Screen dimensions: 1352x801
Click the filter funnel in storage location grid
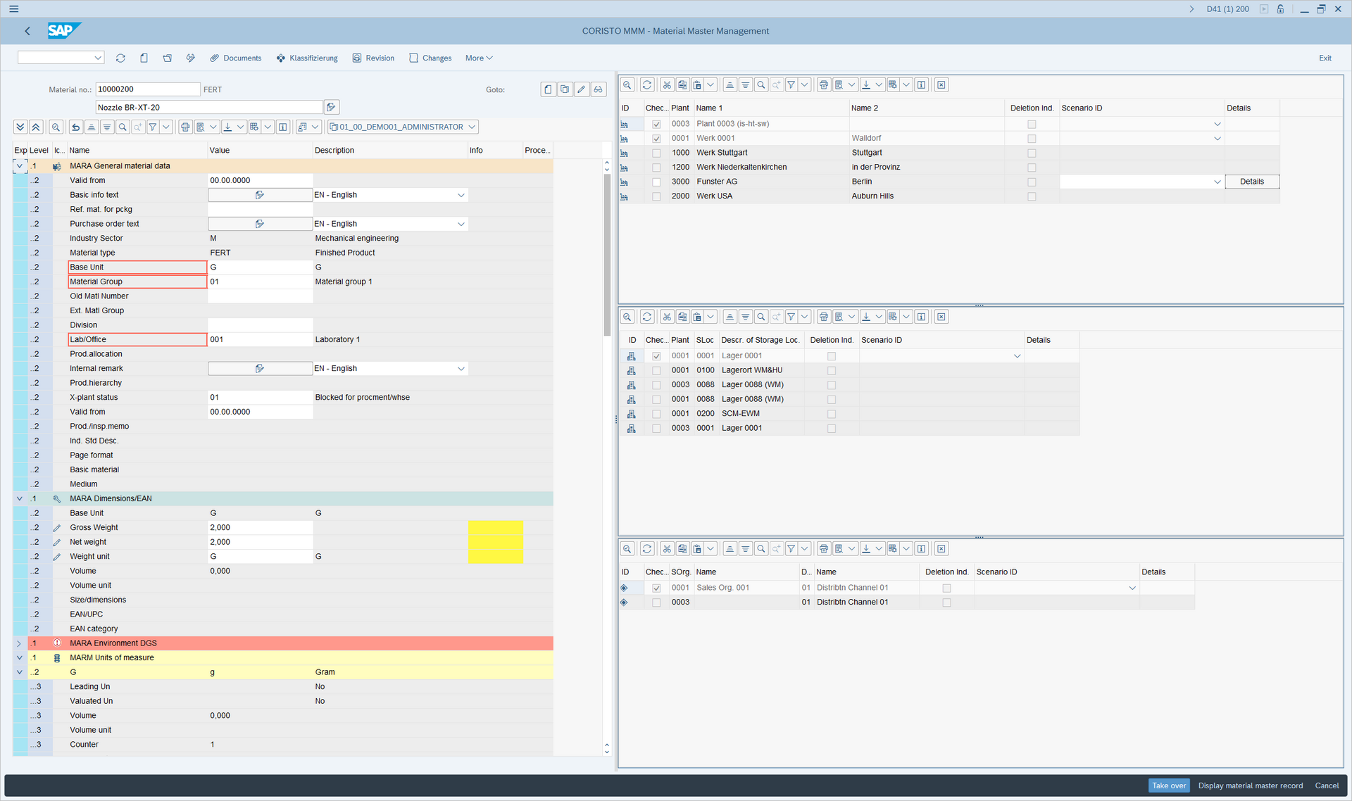791,317
